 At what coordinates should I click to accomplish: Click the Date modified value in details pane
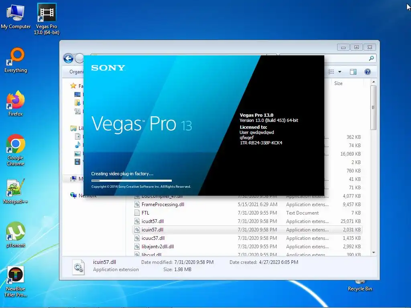pyautogui.click(x=194, y=262)
